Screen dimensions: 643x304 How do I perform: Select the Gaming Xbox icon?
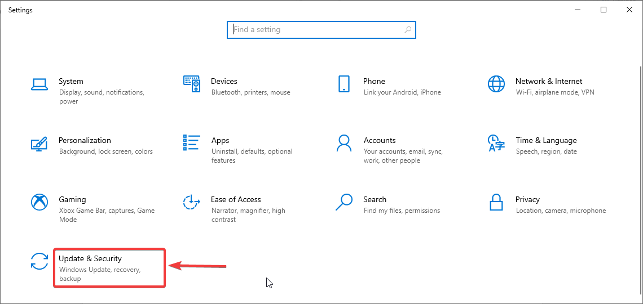click(x=39, y=202)
